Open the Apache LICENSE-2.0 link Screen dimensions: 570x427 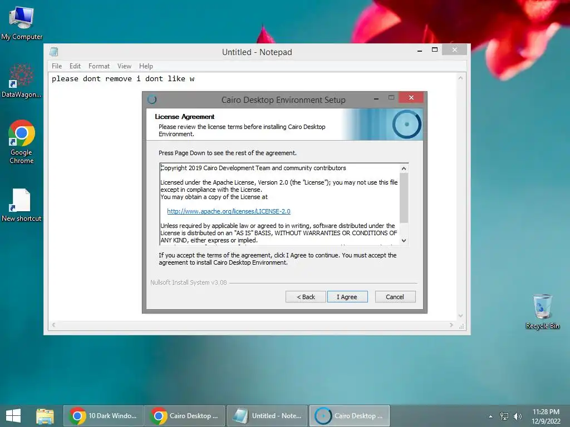[x=229, y=211]
